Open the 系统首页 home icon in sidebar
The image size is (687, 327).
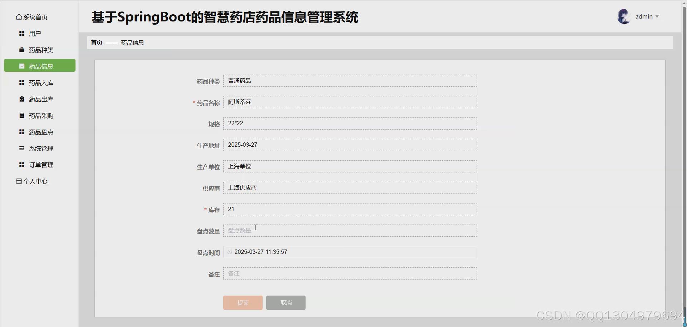(19, 17)
